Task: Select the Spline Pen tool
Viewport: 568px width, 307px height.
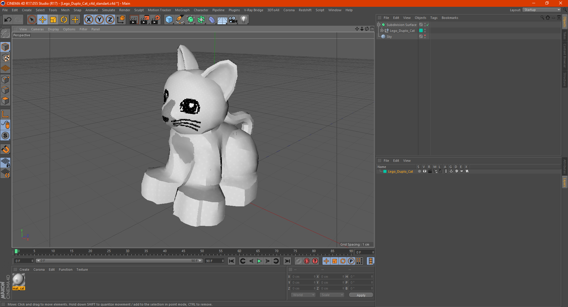Action: (x=180, y=20)
